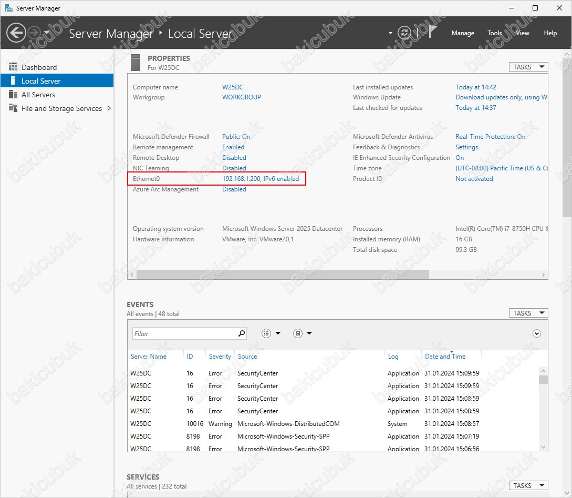Click the Properties horizontal scrollbar thumb

[x=283, y=275]
